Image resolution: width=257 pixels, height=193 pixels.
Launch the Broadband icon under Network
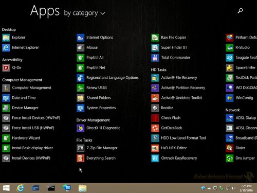pos(230,138)
